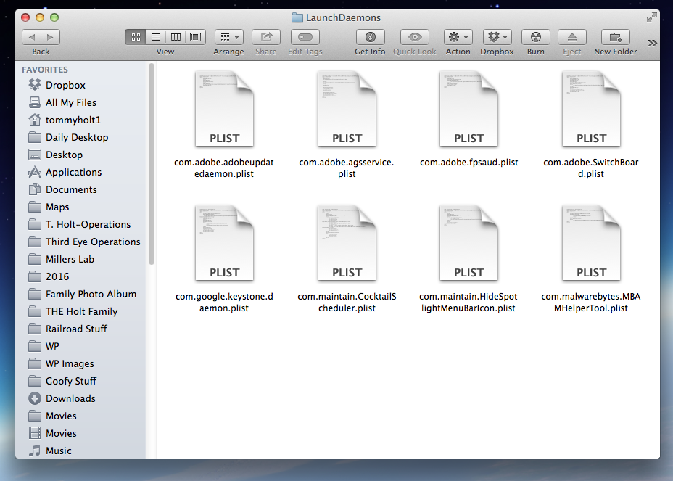Select com.maintain.HideSpotlightMenuBarIcon.plist file icon
Viewport: 673px width, 481px height.
point(468,243)
